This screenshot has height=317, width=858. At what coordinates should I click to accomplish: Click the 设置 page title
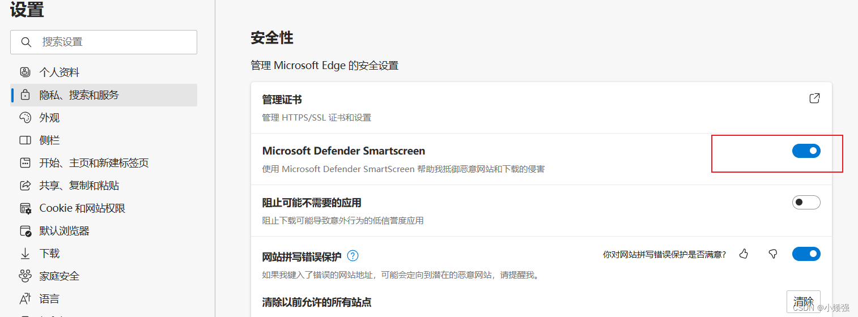pyautogui.click(x=27, y=10)
